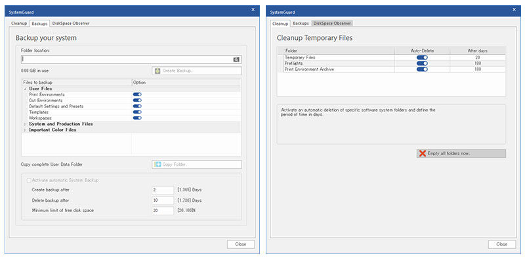This screenshot has height=260, width=525.
Task: Open the Backups tab in right window
Action: pos(301,24)
